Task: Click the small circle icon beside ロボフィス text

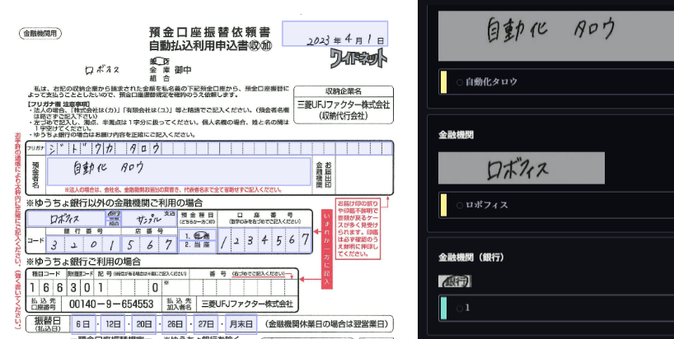Action: (x=459, y=204)
